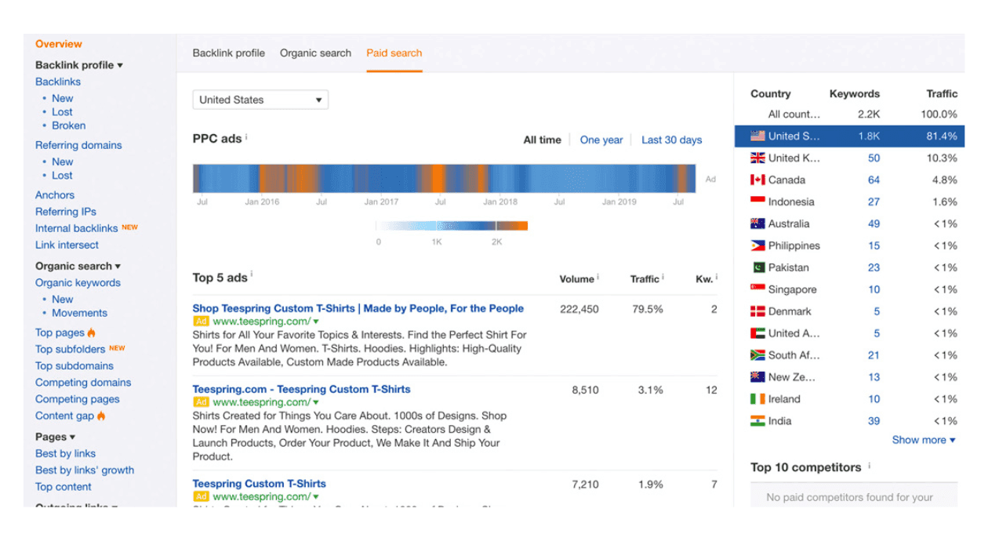Click the South Africa flag icon
Image resolution: width=988 pixels, height=541 pixels.
757,355
